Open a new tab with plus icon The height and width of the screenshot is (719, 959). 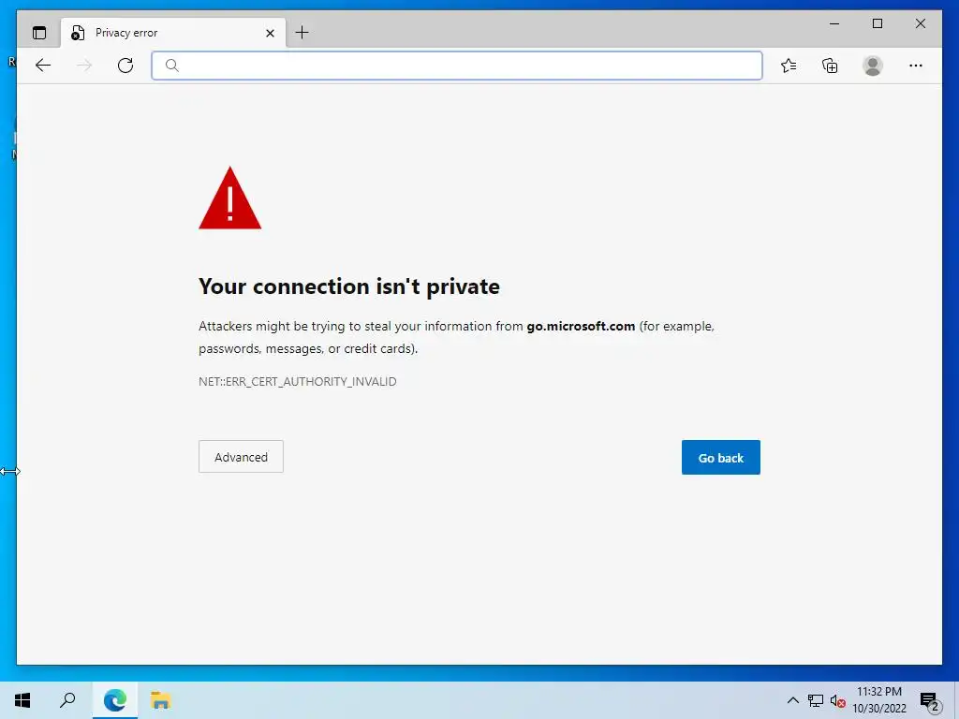(302, 33)
